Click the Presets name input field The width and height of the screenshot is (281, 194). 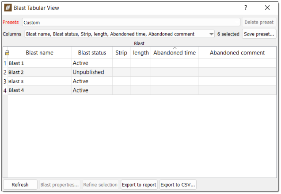pos(131,22)
